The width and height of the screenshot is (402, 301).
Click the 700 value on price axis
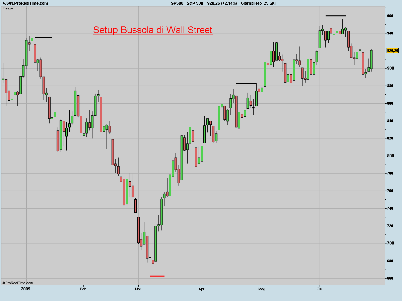[x=390, y=243]
